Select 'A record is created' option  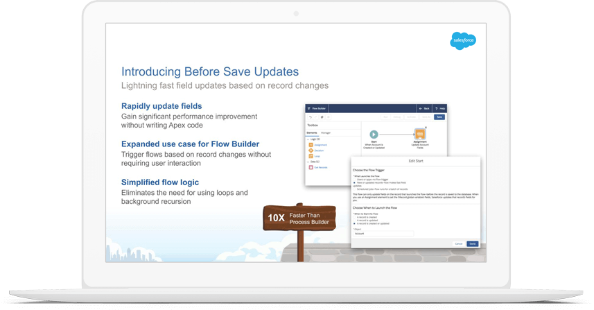tap(354, 217)
